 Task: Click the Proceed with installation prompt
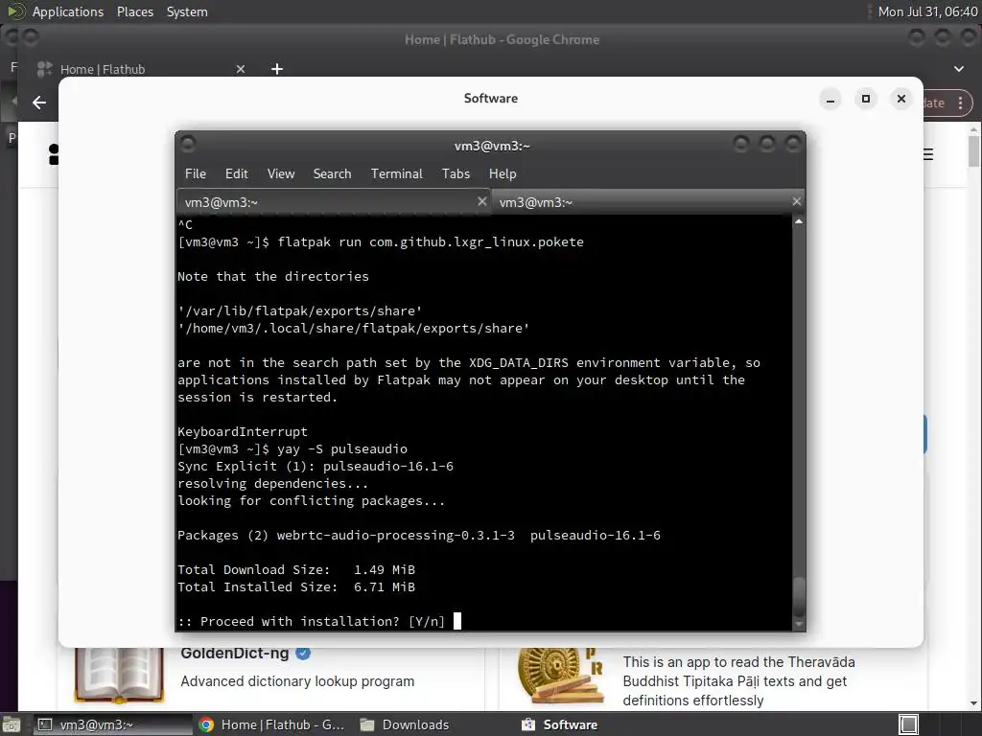click(x=312, y=621)
